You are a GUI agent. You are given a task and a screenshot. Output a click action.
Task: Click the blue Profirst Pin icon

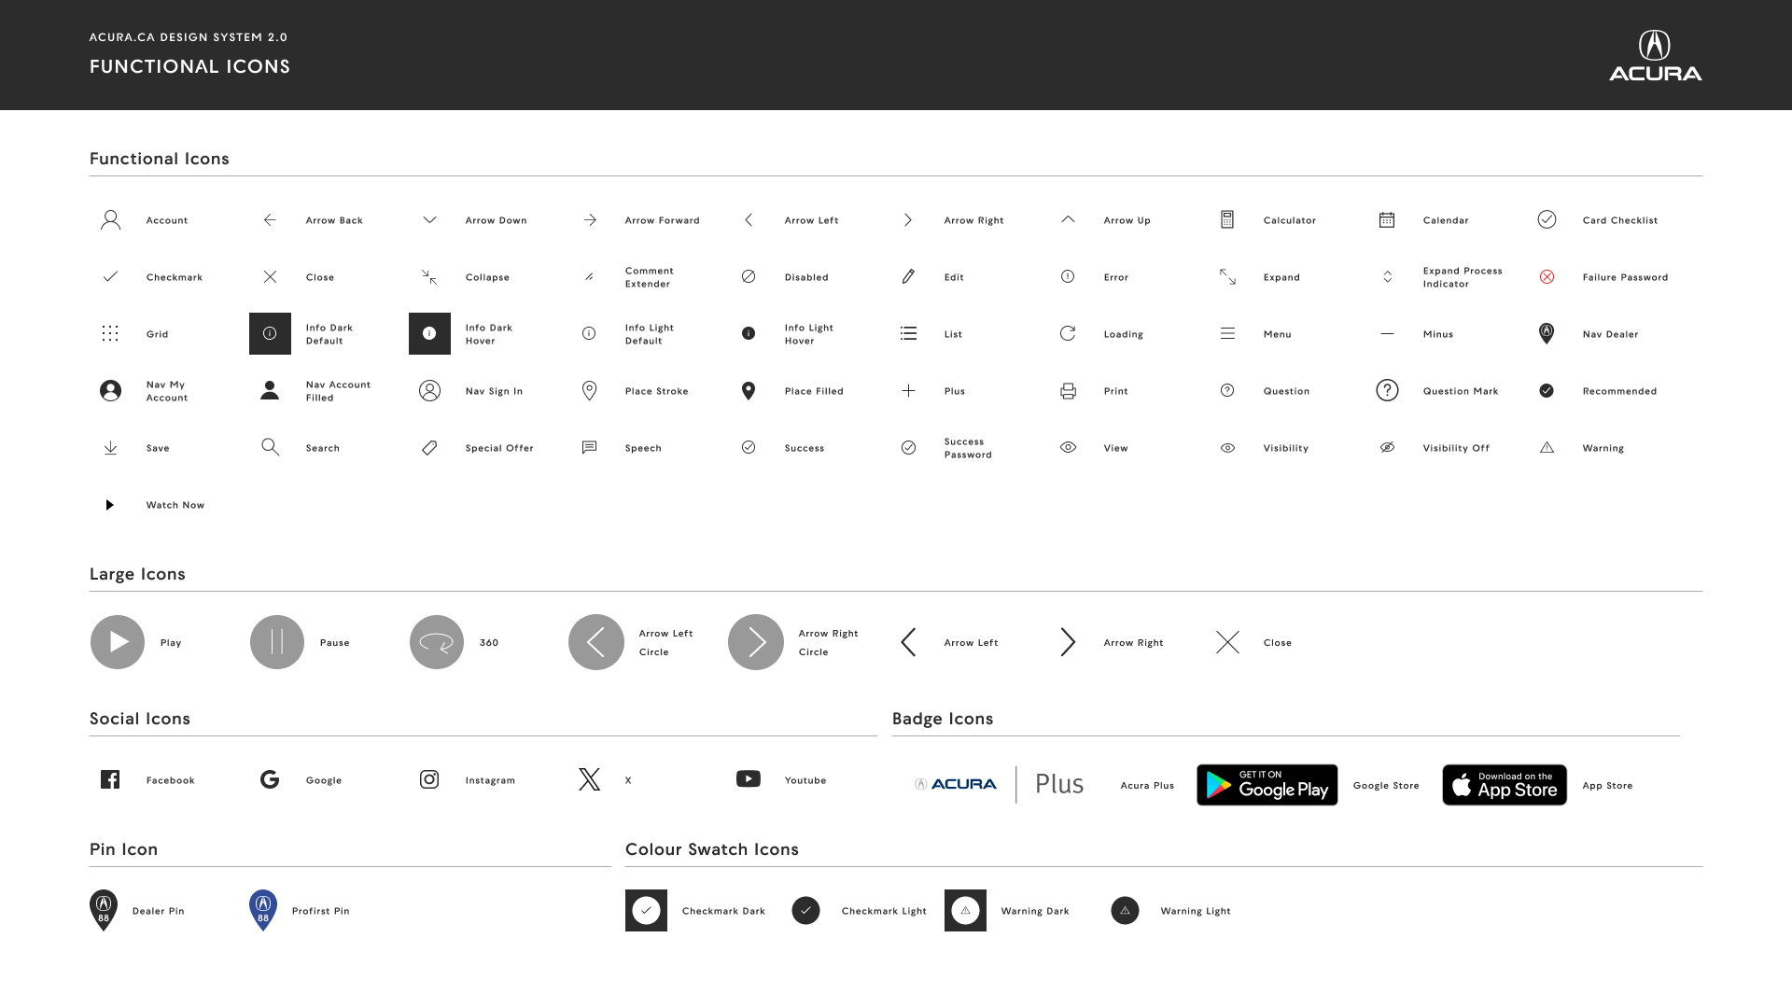point(263,910)
